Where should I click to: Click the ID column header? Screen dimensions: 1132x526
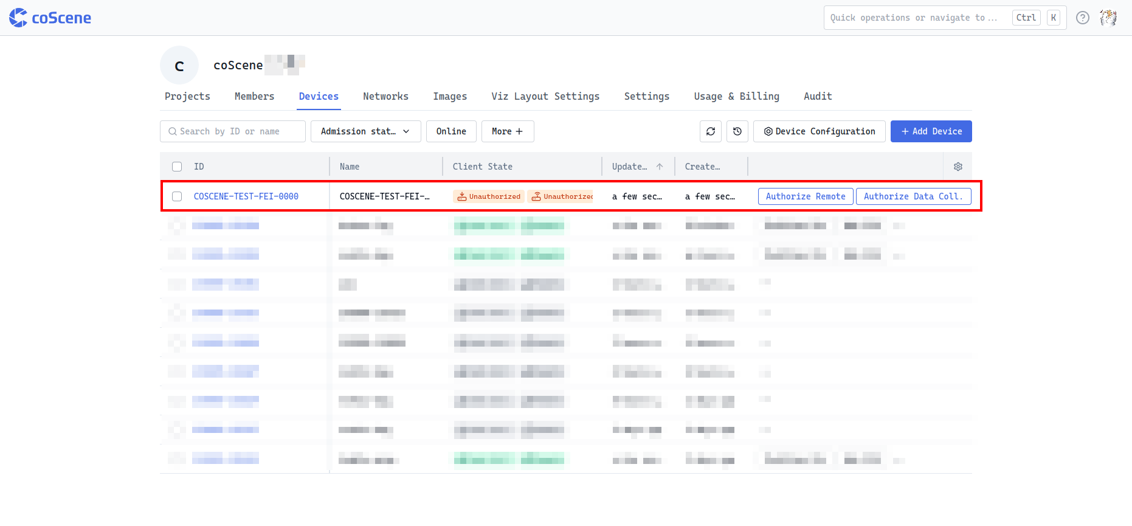click(199, 167)
